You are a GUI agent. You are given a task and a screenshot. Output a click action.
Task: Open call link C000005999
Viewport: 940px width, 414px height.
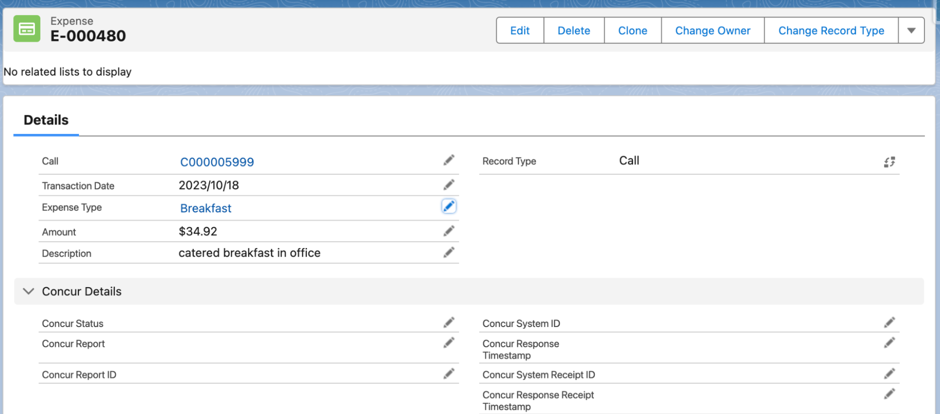217,162
